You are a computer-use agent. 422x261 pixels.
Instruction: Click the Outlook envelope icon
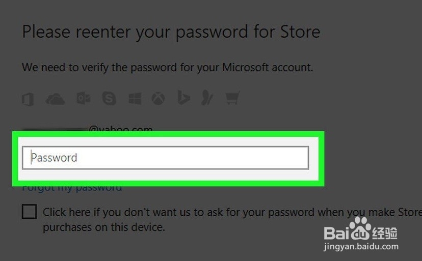pyautogui.click(x=84, y=98)
